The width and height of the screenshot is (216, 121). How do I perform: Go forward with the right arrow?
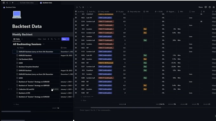(x=10, y=3)
